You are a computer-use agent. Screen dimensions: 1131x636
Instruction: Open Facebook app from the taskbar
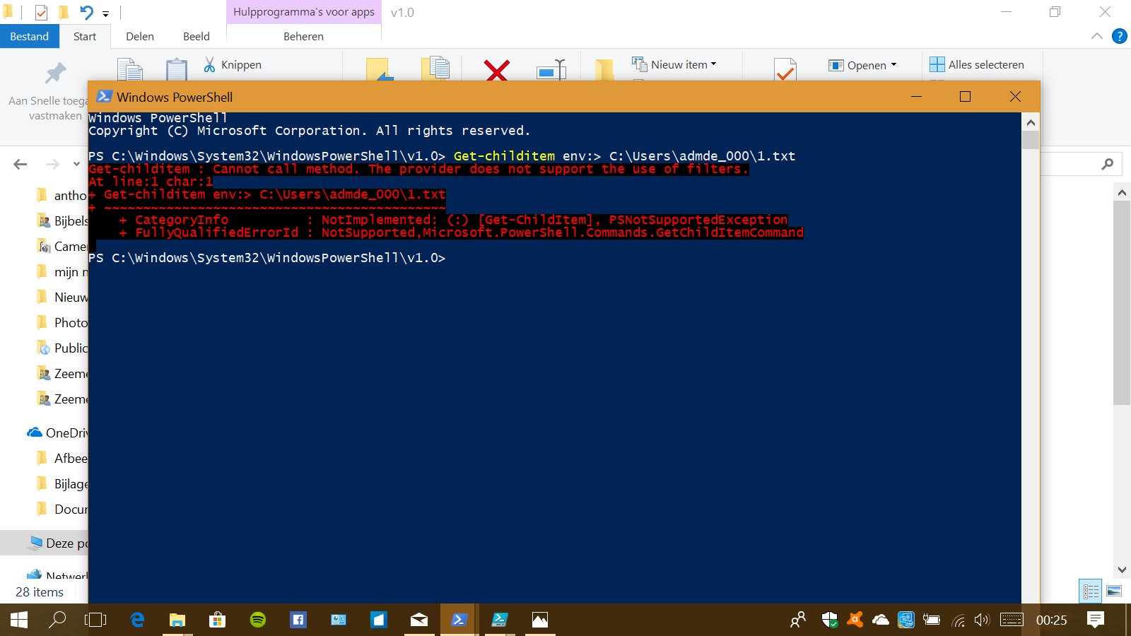click(x=298, y=620)
